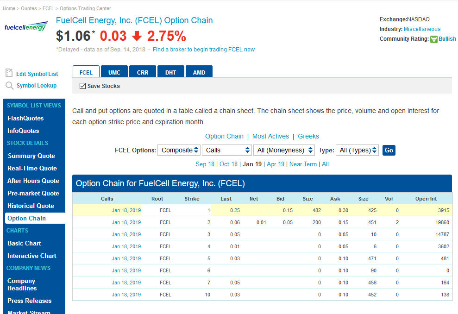
Task: Click the Symbol Lookup magnifier icon
Action: point(9,86)
